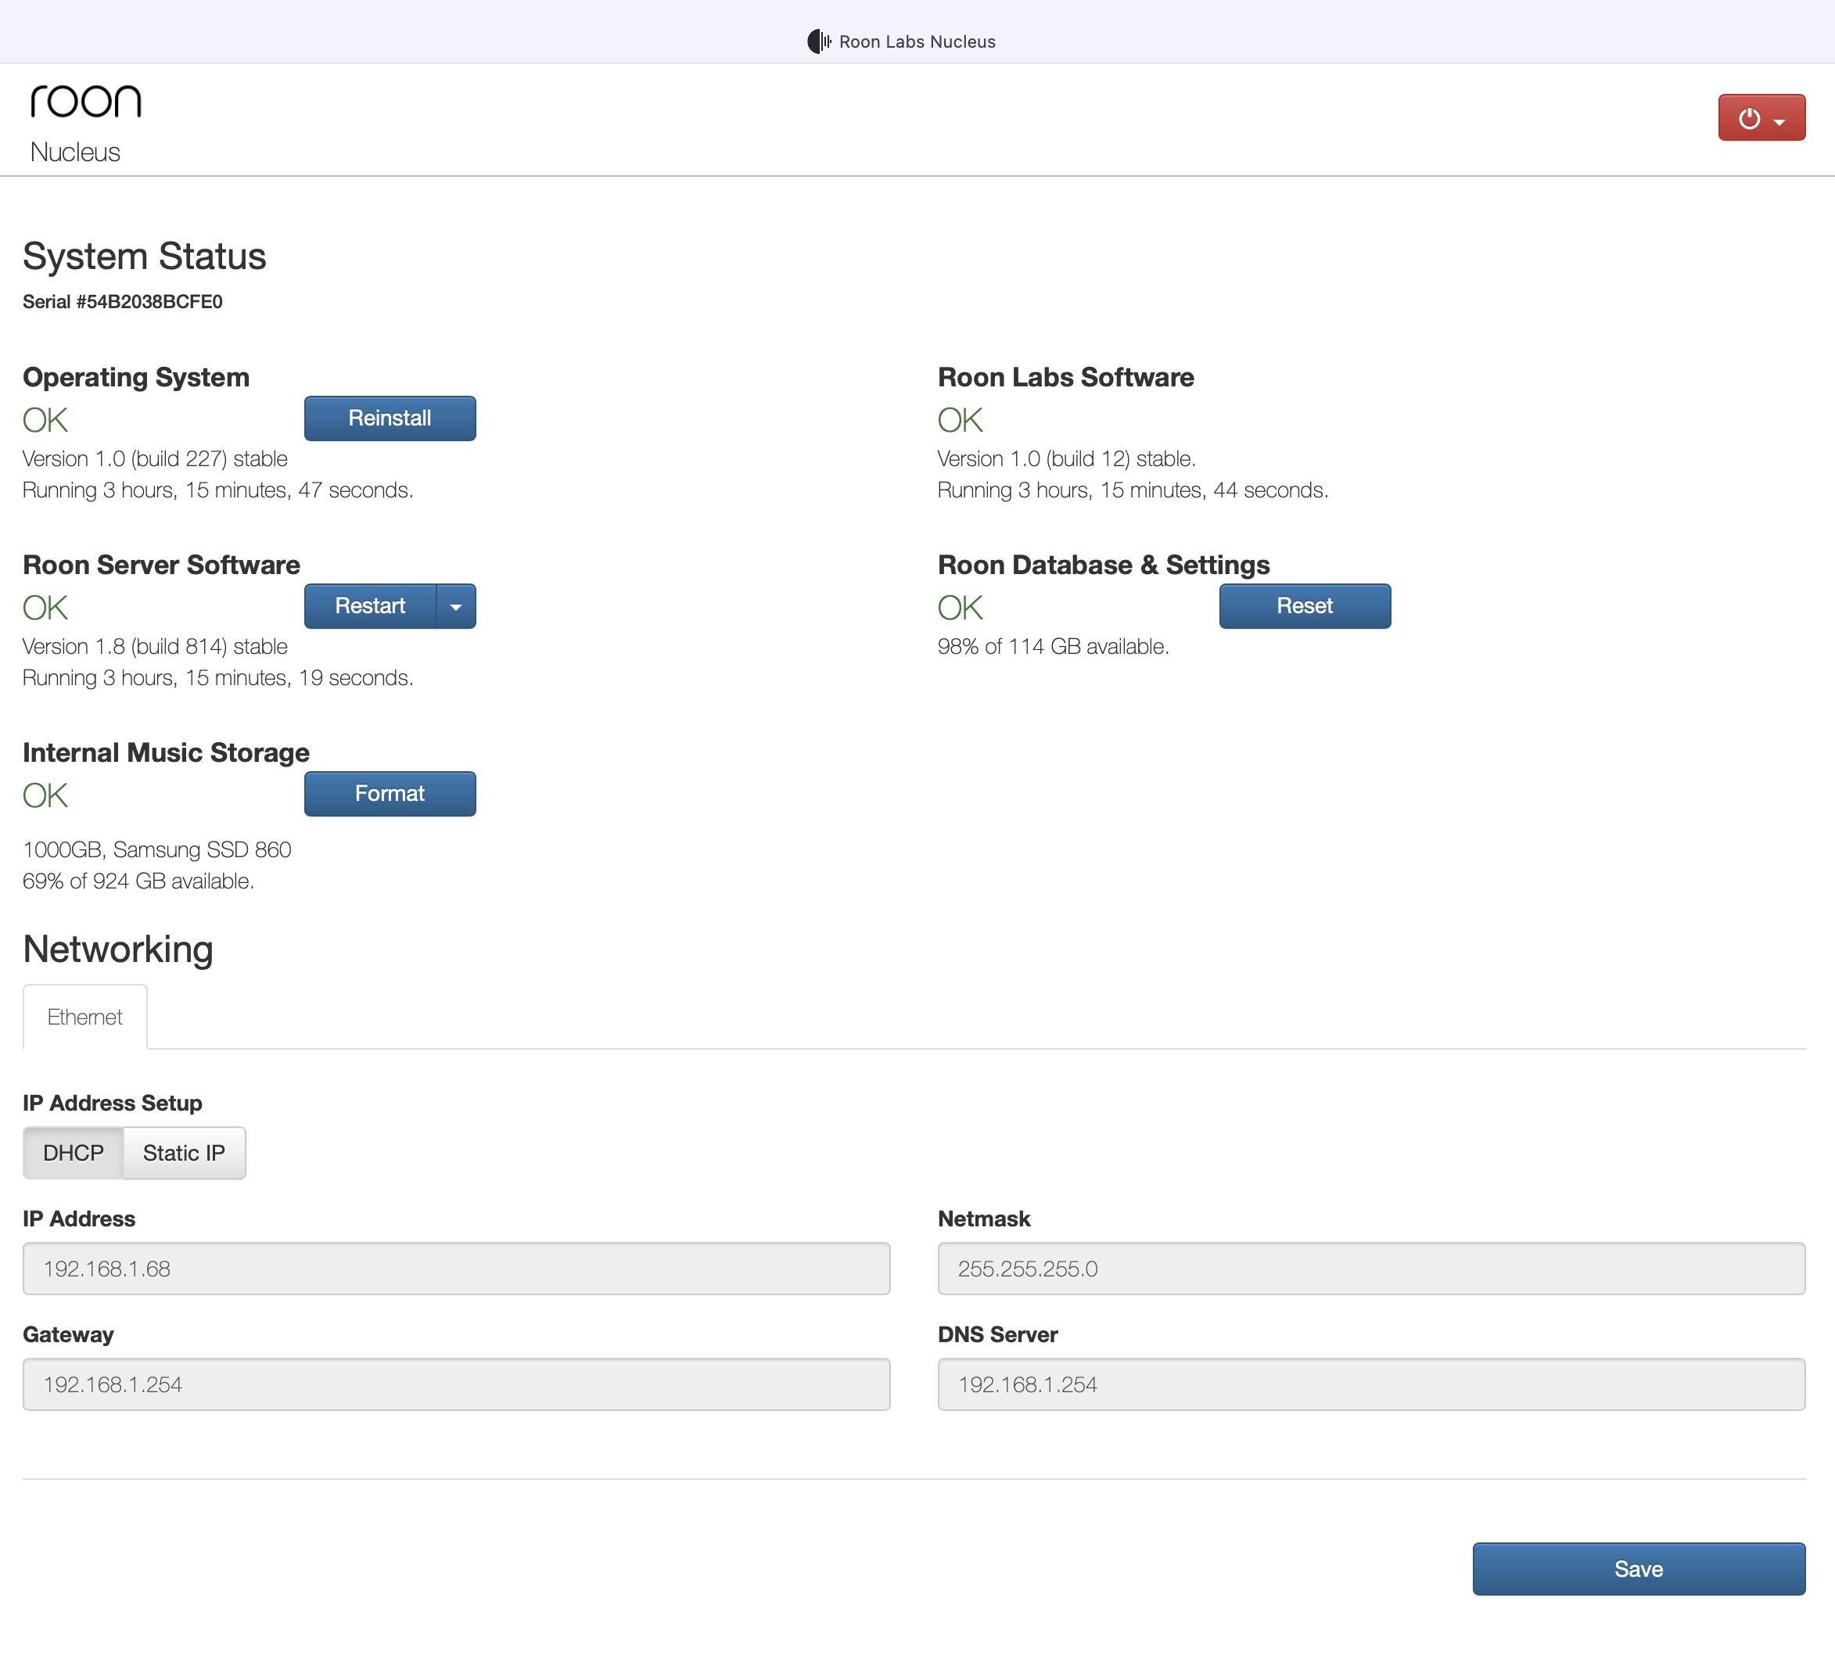Click the Roon Database & Settings OK status
This screenshot has height=1655, width=1835.
(961, 608)
